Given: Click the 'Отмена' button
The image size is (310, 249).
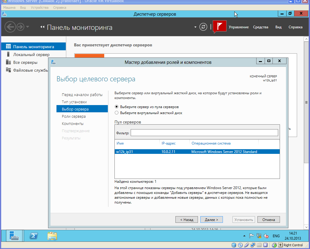Looking at the screenshot, I should [269, 219].
